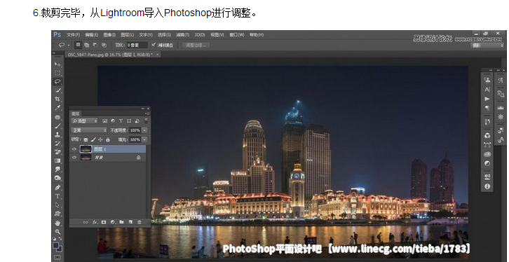
Task: Select the Zoom magnifier tool
Action: [x=57, y=232]
